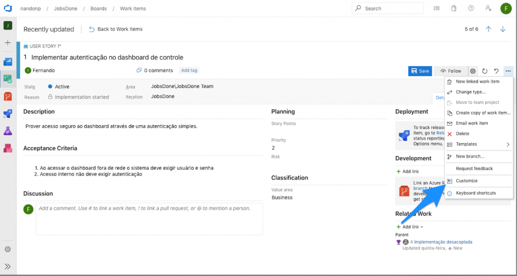Select New branch... menu entry

point(479,156)
